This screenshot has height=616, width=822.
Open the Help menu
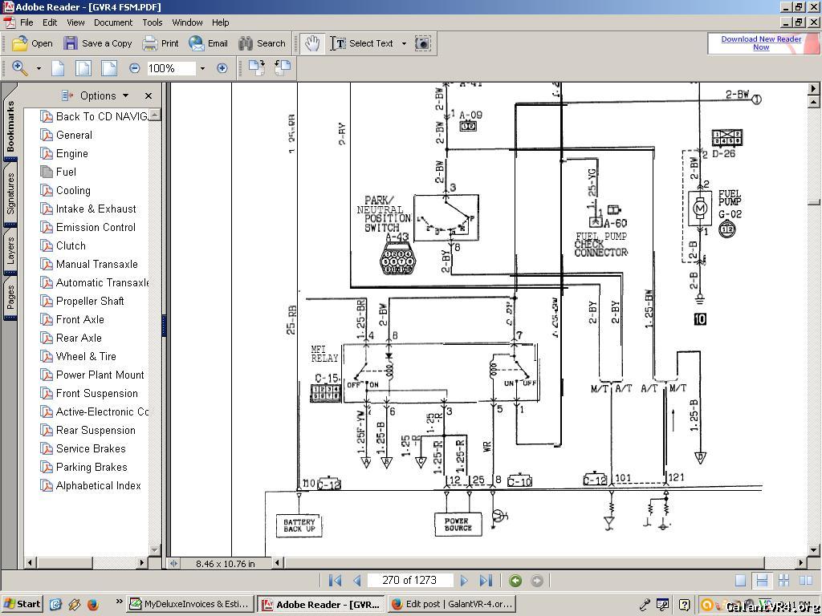(x=220, y=22)
